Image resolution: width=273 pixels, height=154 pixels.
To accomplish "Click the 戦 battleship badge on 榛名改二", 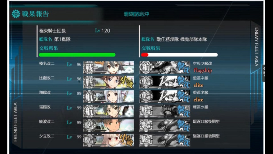I will tap(89, 67).
